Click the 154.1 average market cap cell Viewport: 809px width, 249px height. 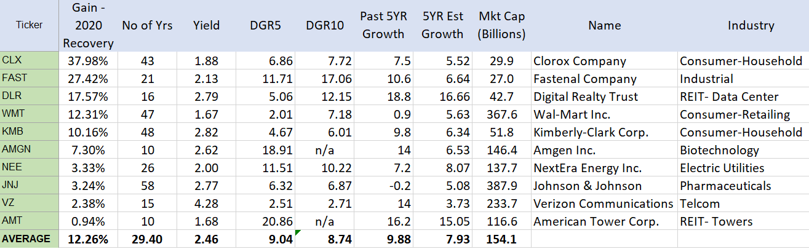pyautogui.click(x=502, y=239)
